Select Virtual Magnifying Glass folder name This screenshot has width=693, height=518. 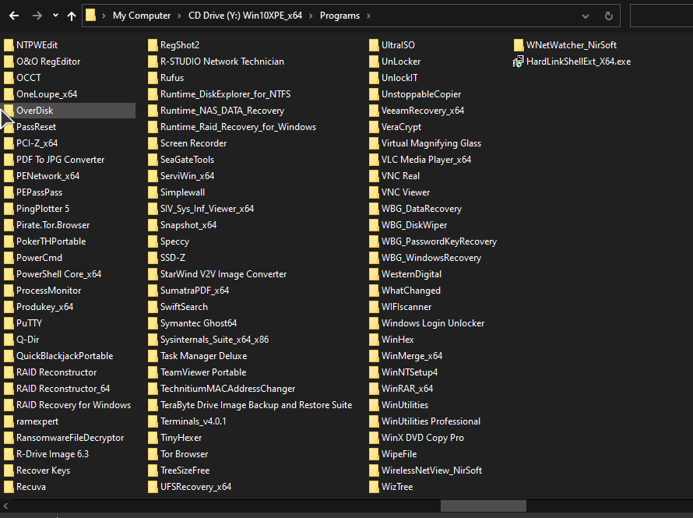pyautogui.click(x=431, y=143)
